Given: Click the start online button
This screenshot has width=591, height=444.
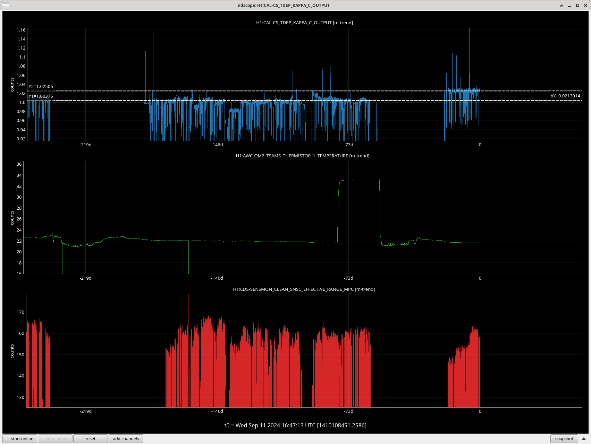Looking at the screenshot, I should pos(20,438).
